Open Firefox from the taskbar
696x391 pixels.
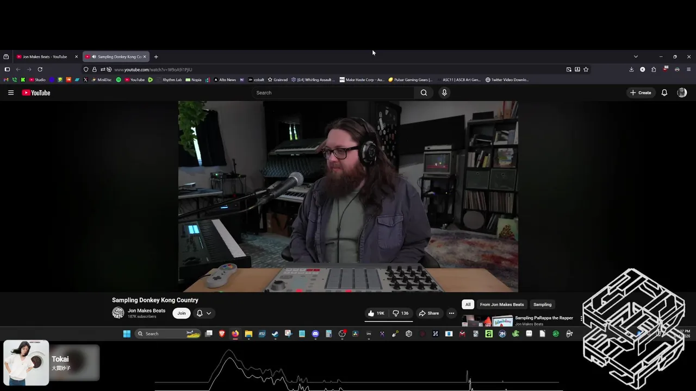pos(235,334)
